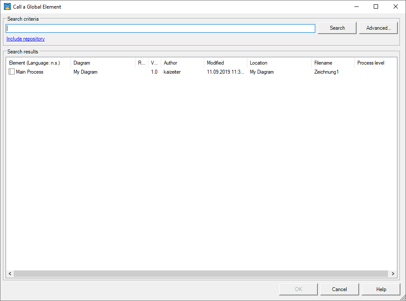Focus the search criteria text field
The height and width of the screenshot is (301, 406).
(x=160, y=28)
